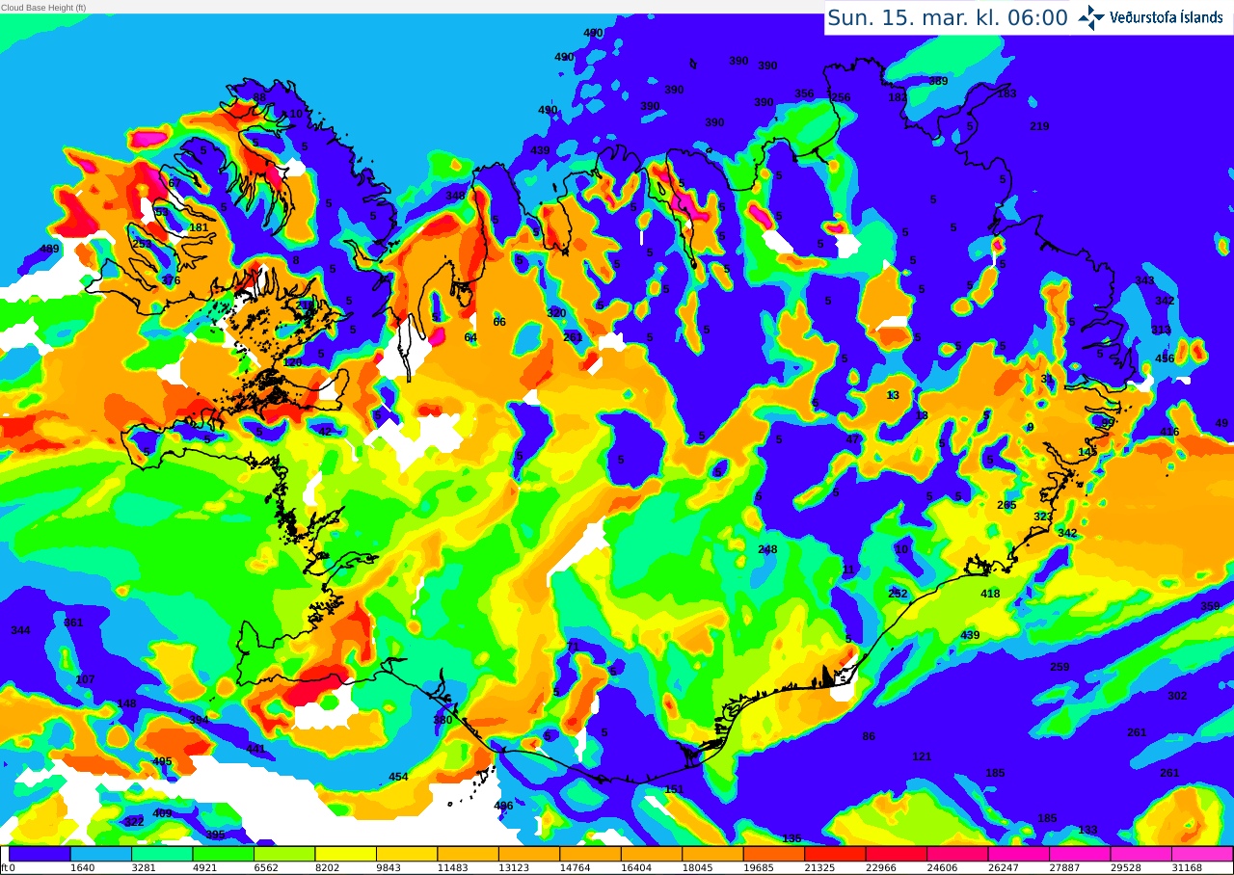Click the 13123 legend label
The height and width of the screenshot is (875, 1234).
(514, 868)
